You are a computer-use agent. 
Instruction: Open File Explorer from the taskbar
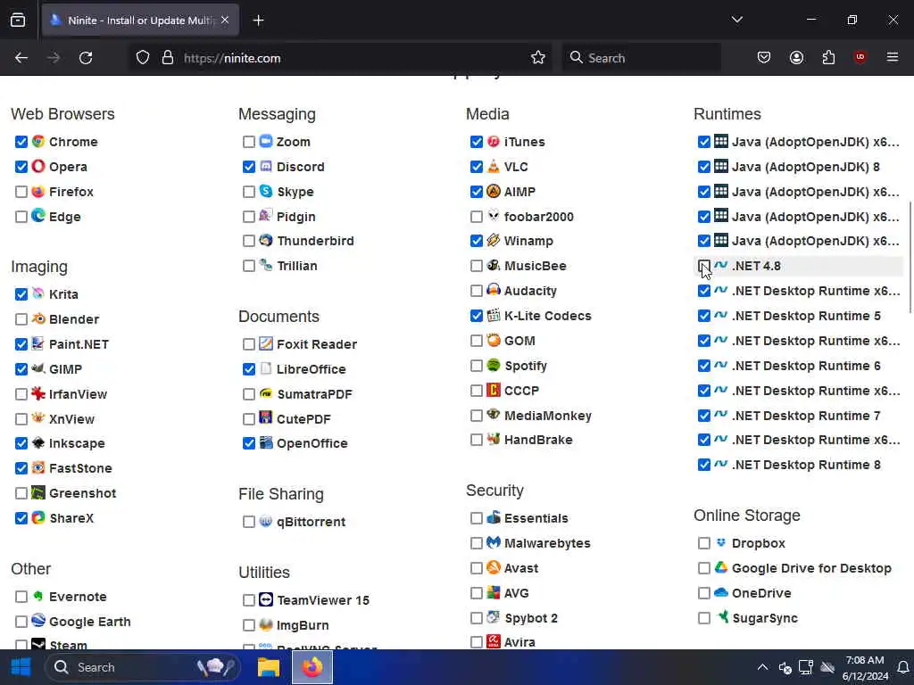coord(269,667)
